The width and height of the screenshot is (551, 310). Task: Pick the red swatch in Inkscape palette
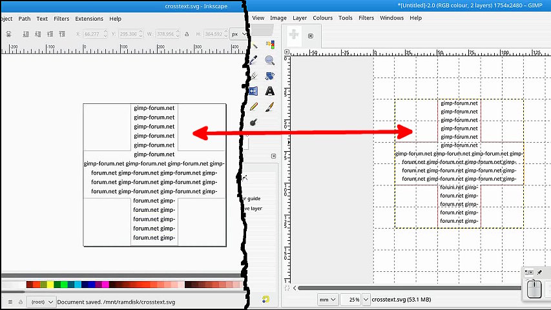click(36, 284)
